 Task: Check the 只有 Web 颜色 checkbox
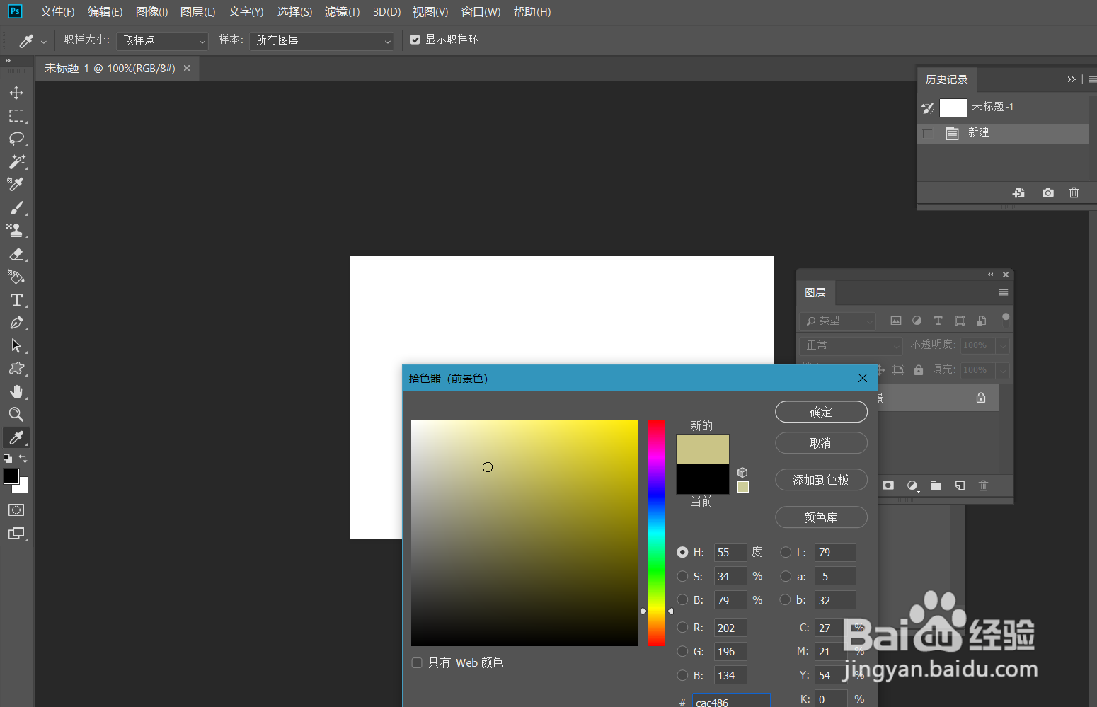pyautogui.click(x=417, y=663)
